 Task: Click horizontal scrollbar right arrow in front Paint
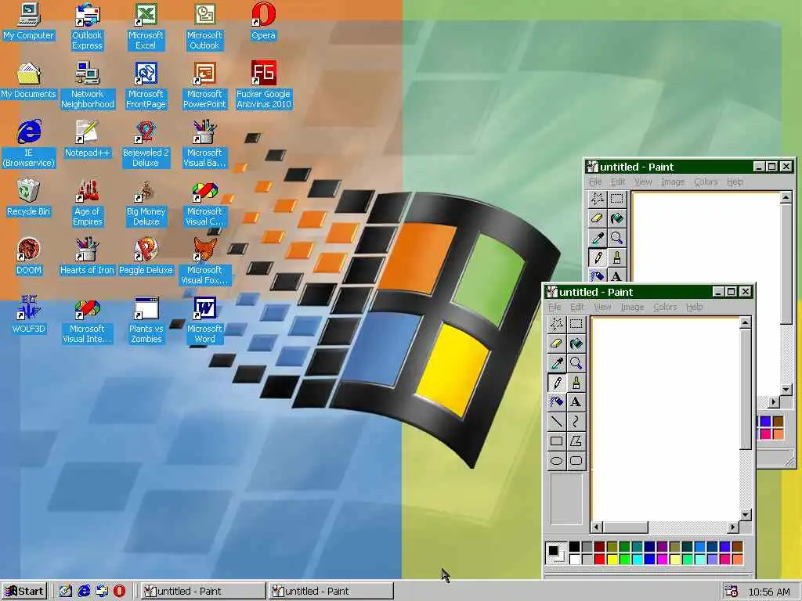click(x=733, y=527)
